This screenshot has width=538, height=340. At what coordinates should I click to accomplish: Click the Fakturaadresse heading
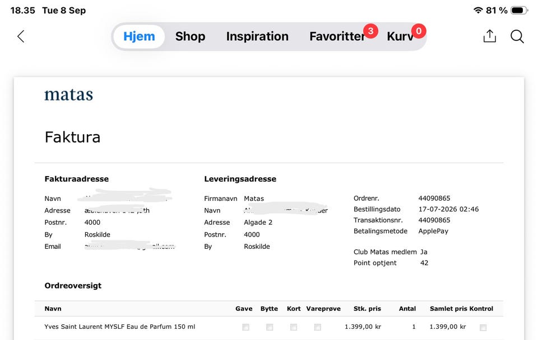coord(77,179)
